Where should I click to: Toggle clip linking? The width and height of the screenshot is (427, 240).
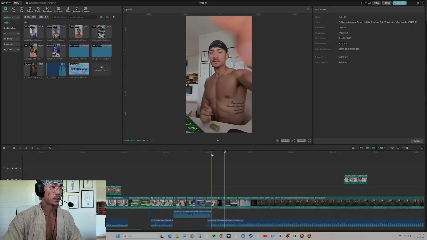(373, 148)
